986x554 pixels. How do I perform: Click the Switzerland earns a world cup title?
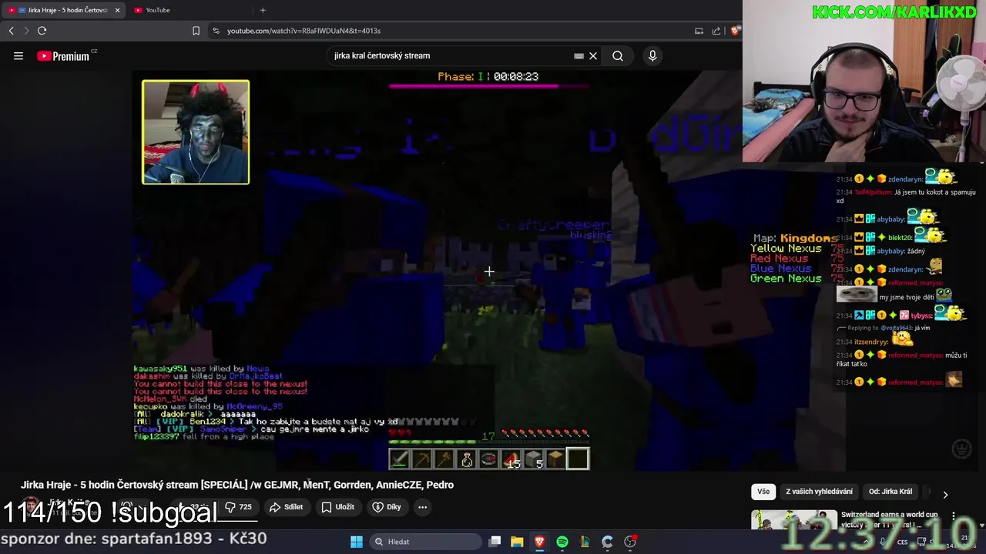click(890, 519)
